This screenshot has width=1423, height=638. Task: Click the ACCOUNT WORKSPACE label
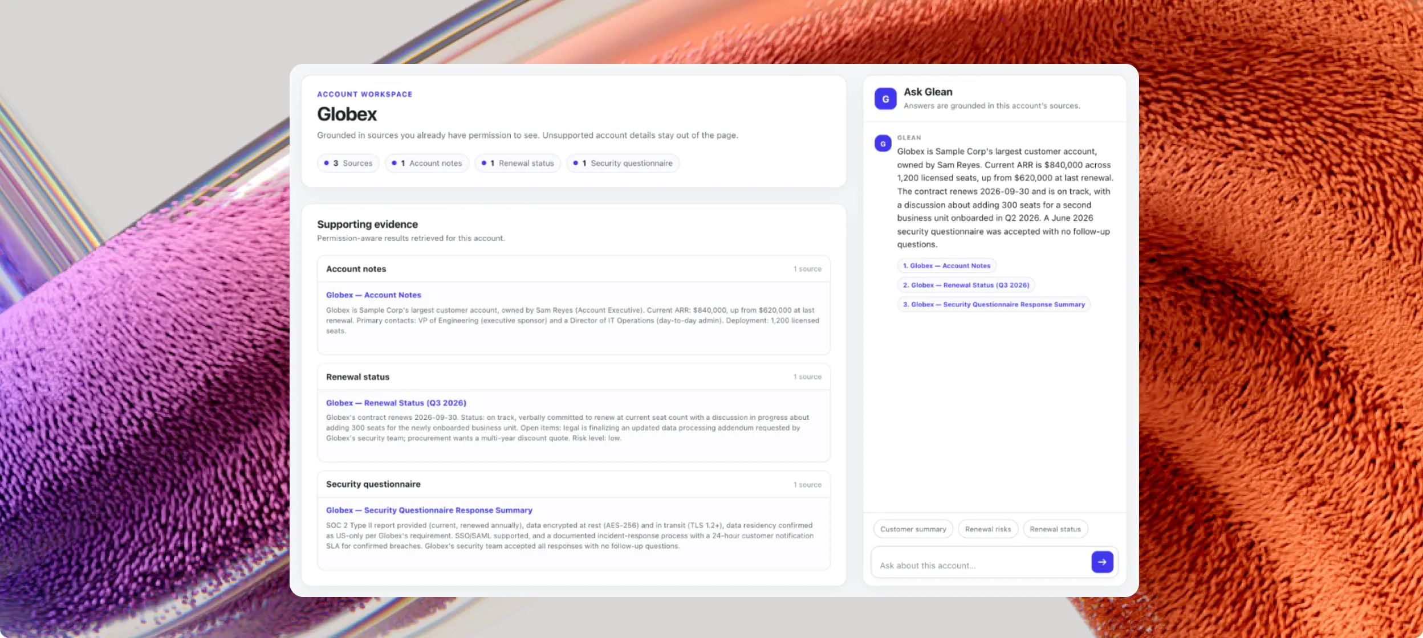[365, 95]
